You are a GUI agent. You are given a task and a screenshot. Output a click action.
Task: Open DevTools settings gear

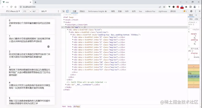coord(191,11)
